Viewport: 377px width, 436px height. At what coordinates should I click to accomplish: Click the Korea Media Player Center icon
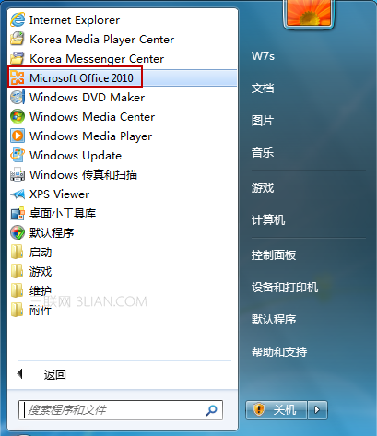[18, 40]
